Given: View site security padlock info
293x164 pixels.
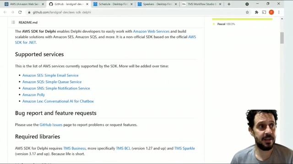Looking at the screenshot, I should (x=29, y=12).
